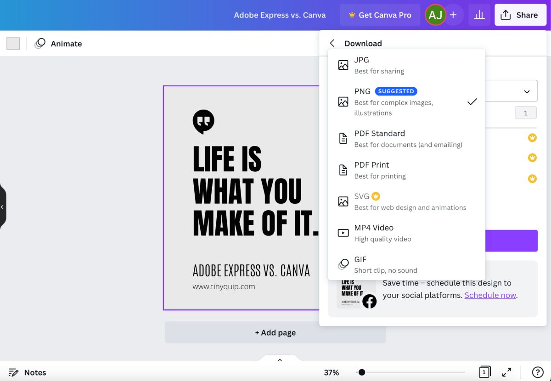The height and width of the screenshot is (381, 551).
Task: Click the purple download button
Action: pyautogui.click(x=511, y=241)
